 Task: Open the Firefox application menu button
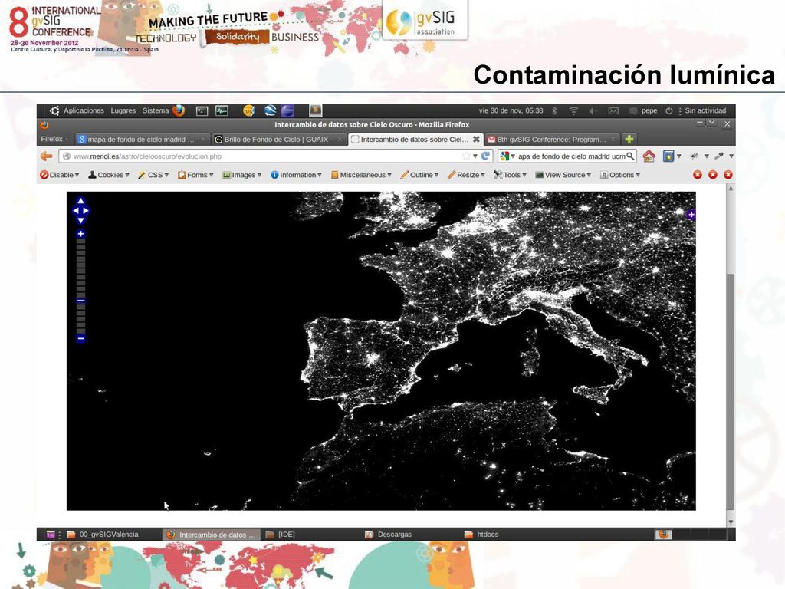[54, 139]
